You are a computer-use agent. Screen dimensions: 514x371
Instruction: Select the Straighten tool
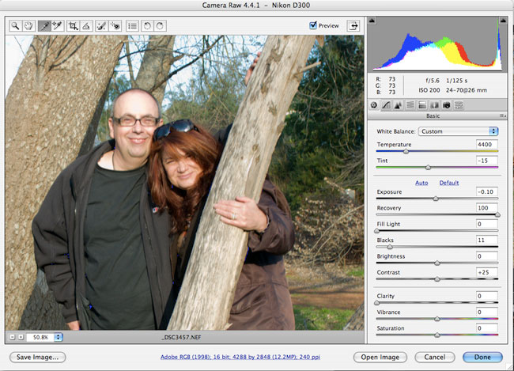coord(86,25)
